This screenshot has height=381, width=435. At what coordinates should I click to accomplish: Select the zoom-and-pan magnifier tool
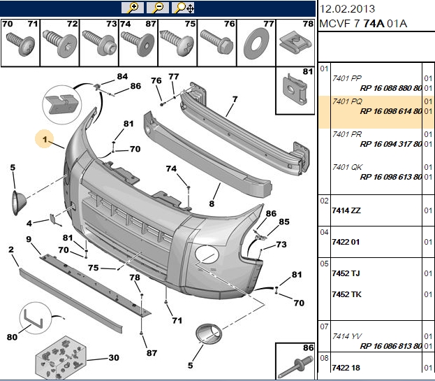coord(183,8)
